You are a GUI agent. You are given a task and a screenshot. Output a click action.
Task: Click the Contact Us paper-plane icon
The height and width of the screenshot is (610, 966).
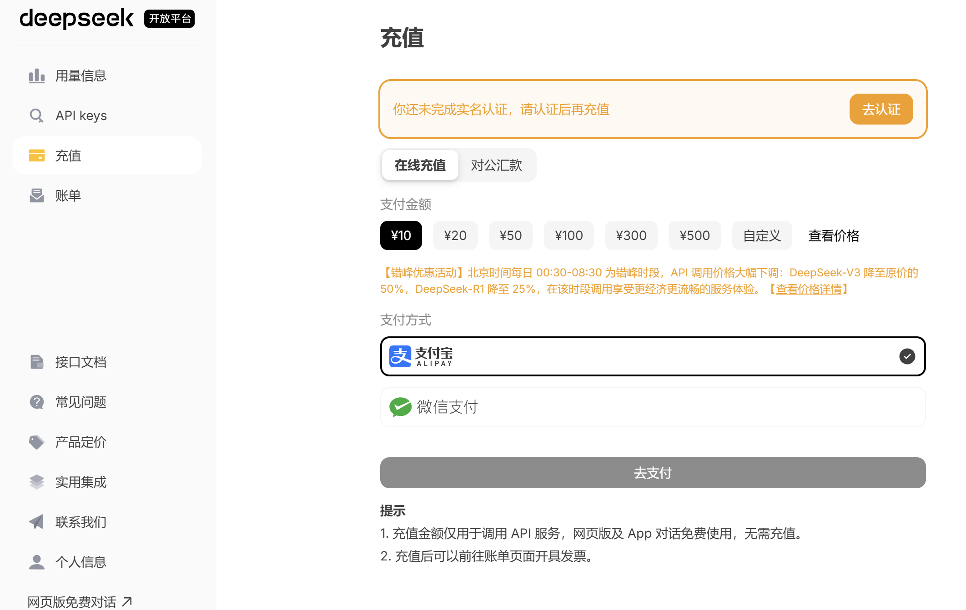click(36, 522)
